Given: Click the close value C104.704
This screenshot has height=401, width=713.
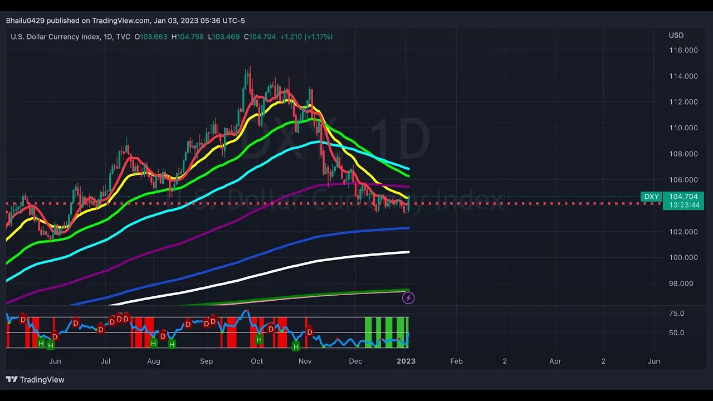Looking at the screenshot, I should coord(260,37).
